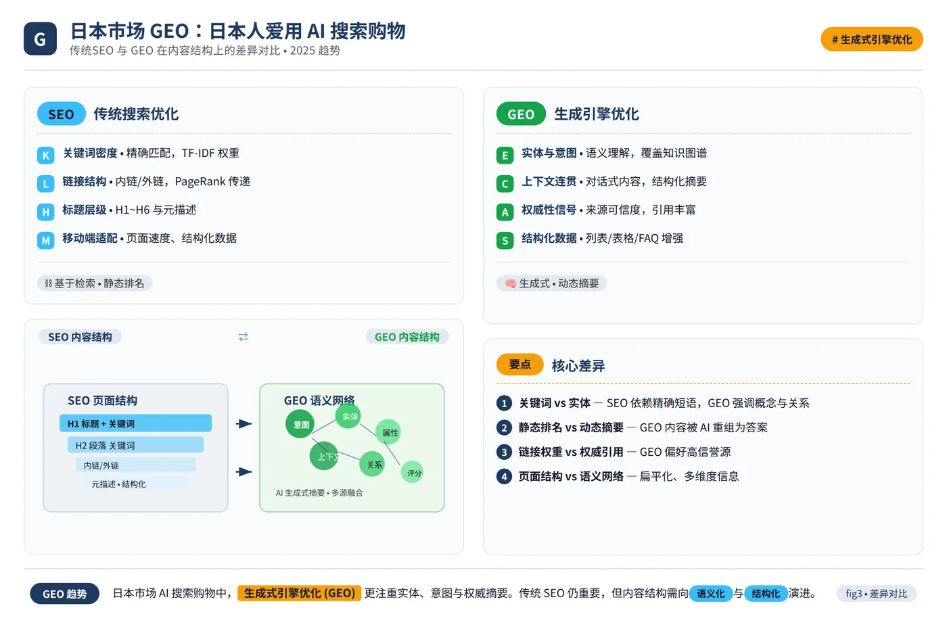Click the highlighted 生成式引擎优化 (GEO) text
This screenshot has width=947, height=631.
(x=299, y=593)
